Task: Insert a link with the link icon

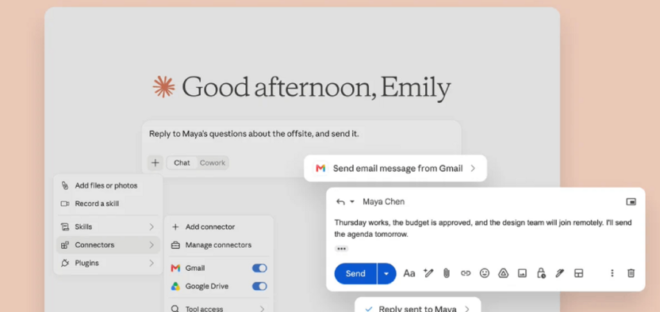Action: coord(466,273)
